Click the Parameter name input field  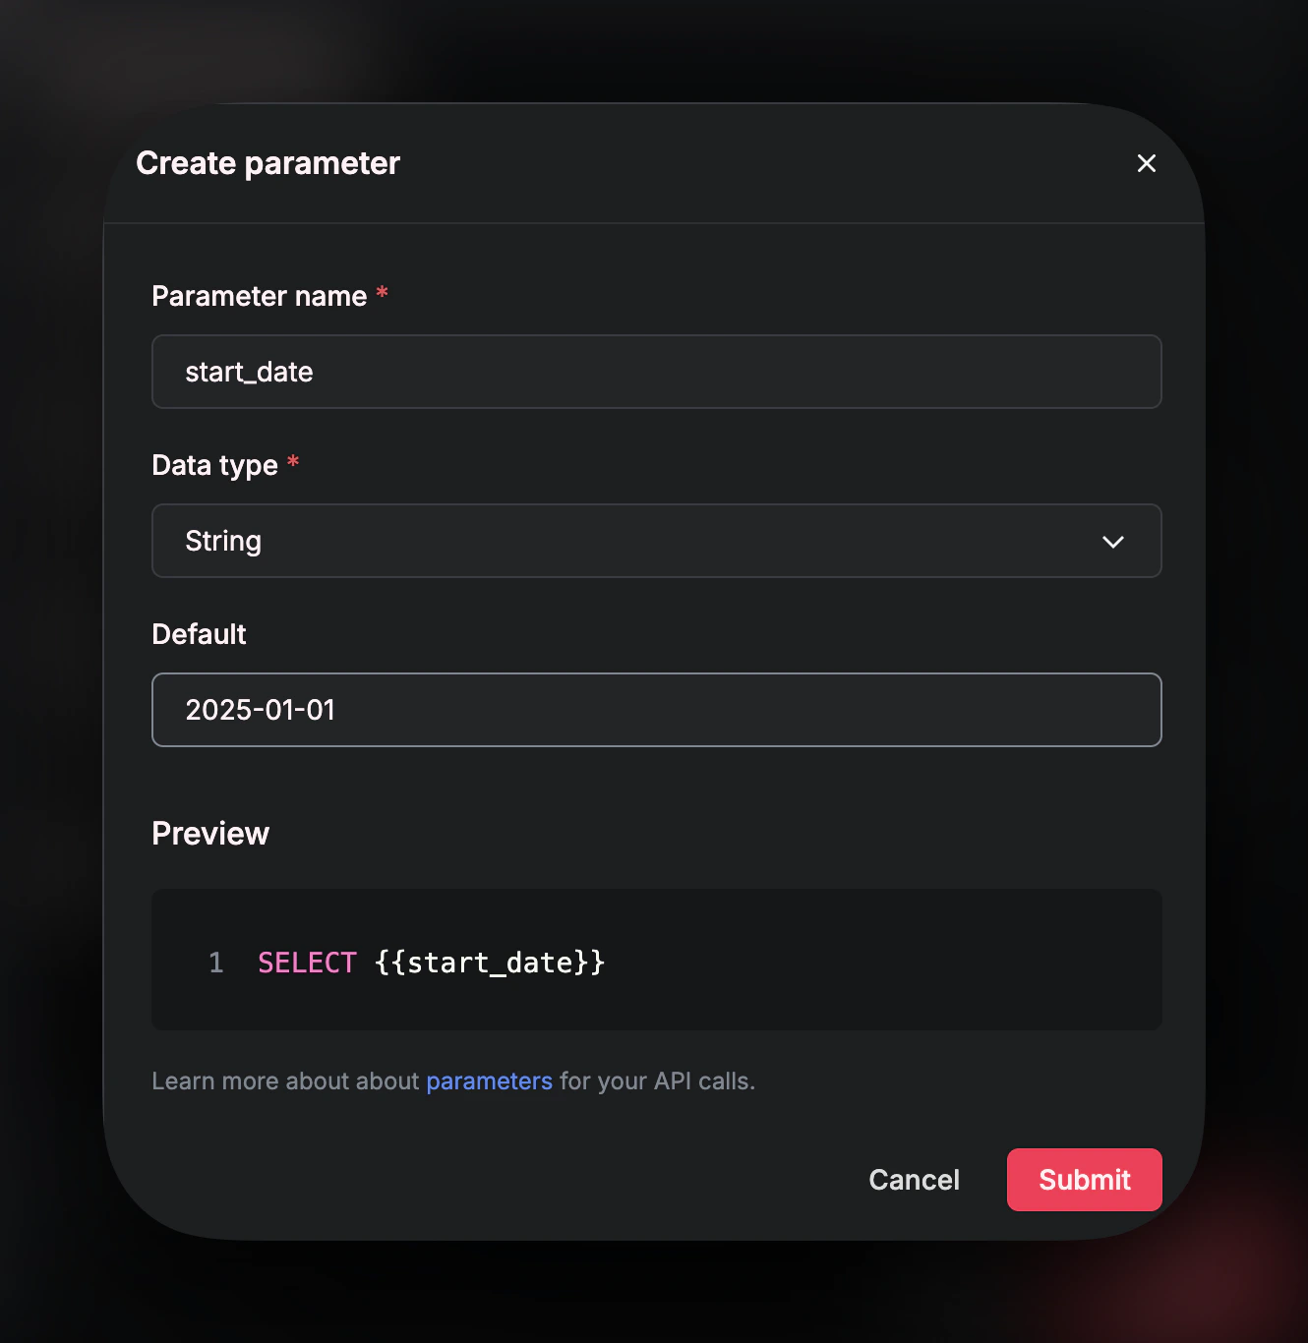656,372
